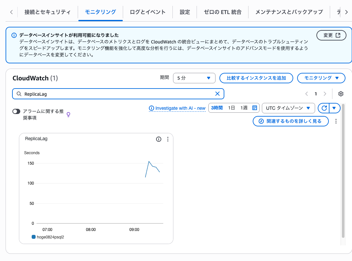Click 関連するものを詳しく見る button

tap(291, 121)
